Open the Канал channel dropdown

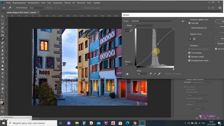[x=143, y=26]
